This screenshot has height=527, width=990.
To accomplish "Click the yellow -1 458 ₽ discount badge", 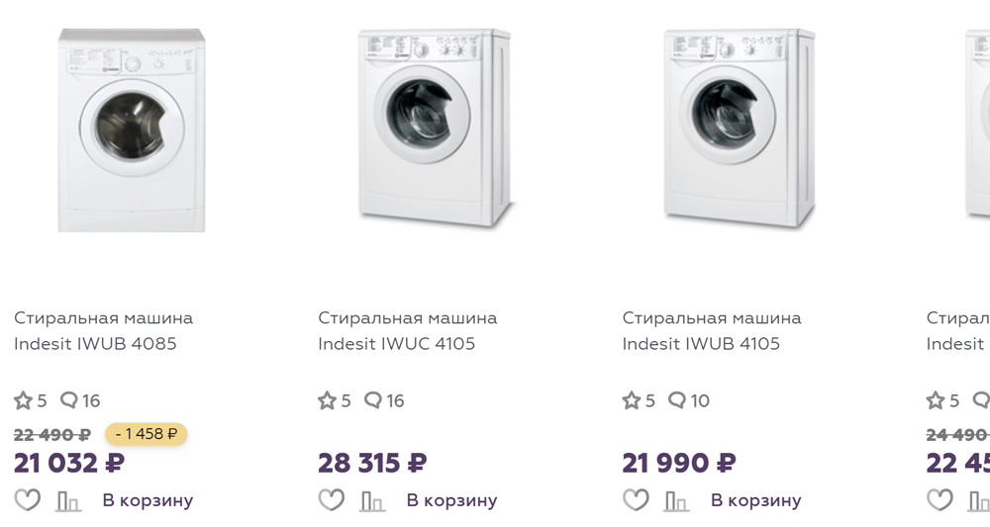I will point(147,434).
